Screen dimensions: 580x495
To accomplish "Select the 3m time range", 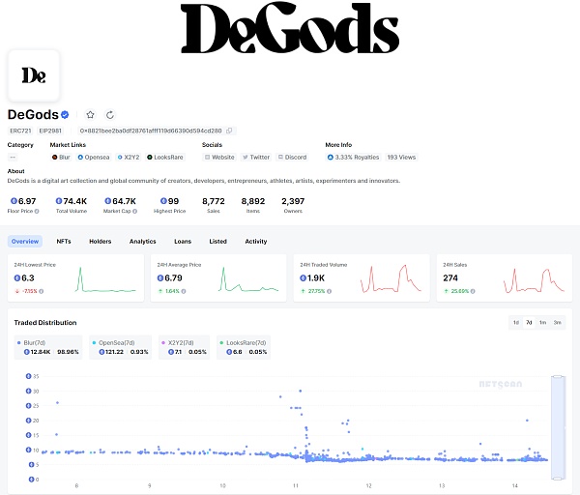I will click(x=557, y=323).
